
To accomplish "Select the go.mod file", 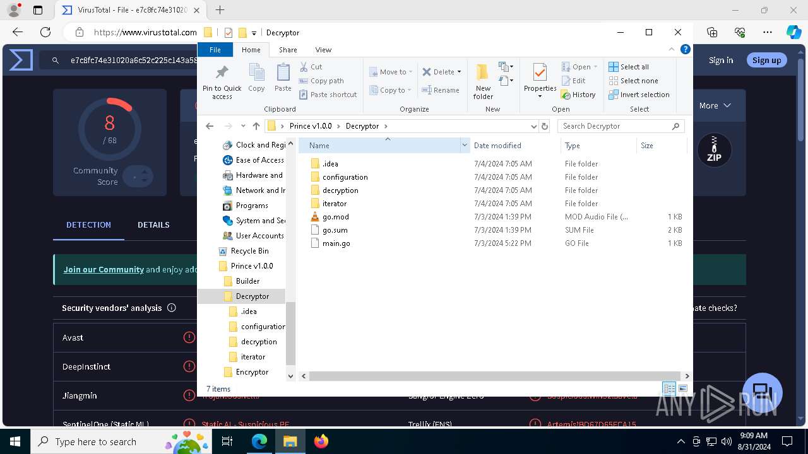I will pos(335,217).
